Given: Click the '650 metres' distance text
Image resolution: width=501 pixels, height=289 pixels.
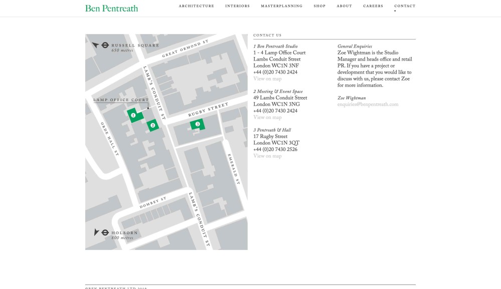Looking at the screenshot, I should (x=122, y=50).
